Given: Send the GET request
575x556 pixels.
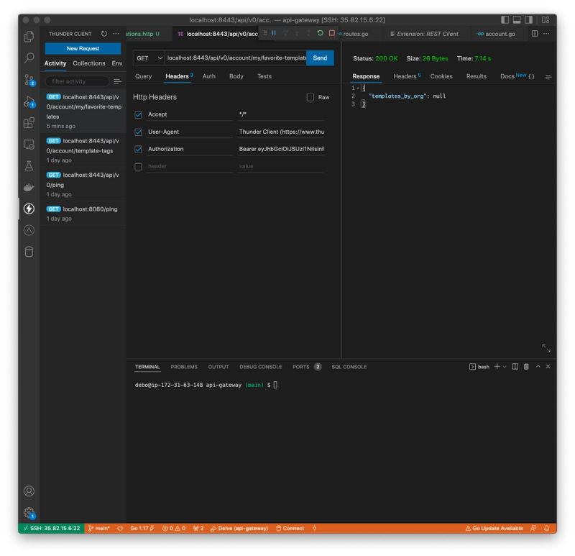Looking at the screenshot, I should coord(320,58).
